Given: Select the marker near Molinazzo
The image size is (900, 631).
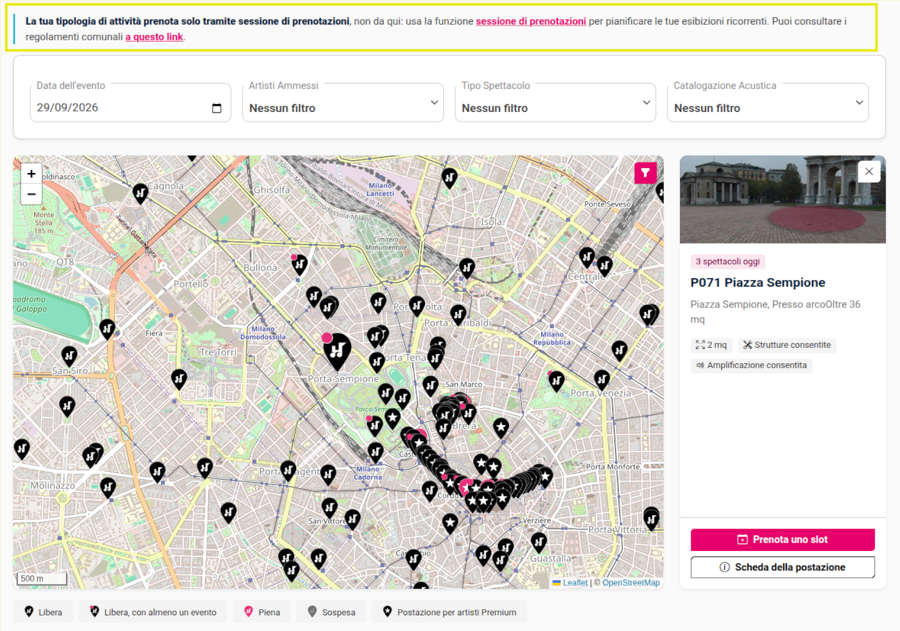Looking at the screenshot, I should (x=108, y=488).
